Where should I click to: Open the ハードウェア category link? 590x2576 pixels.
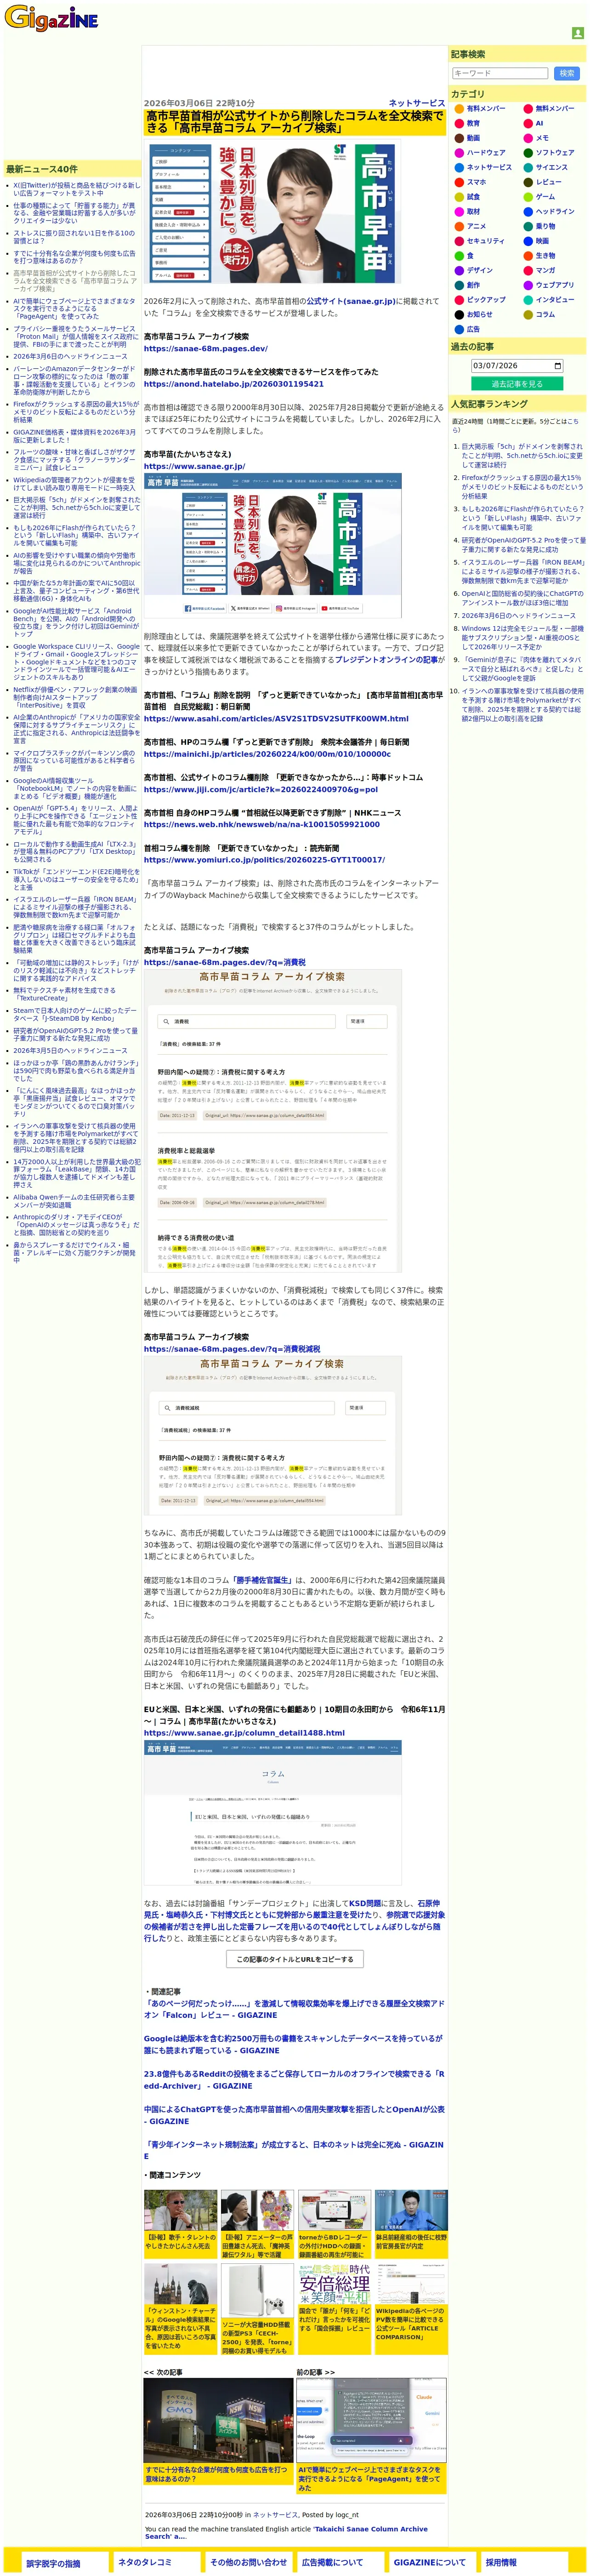pyautogui.click(x=486, y=153)
